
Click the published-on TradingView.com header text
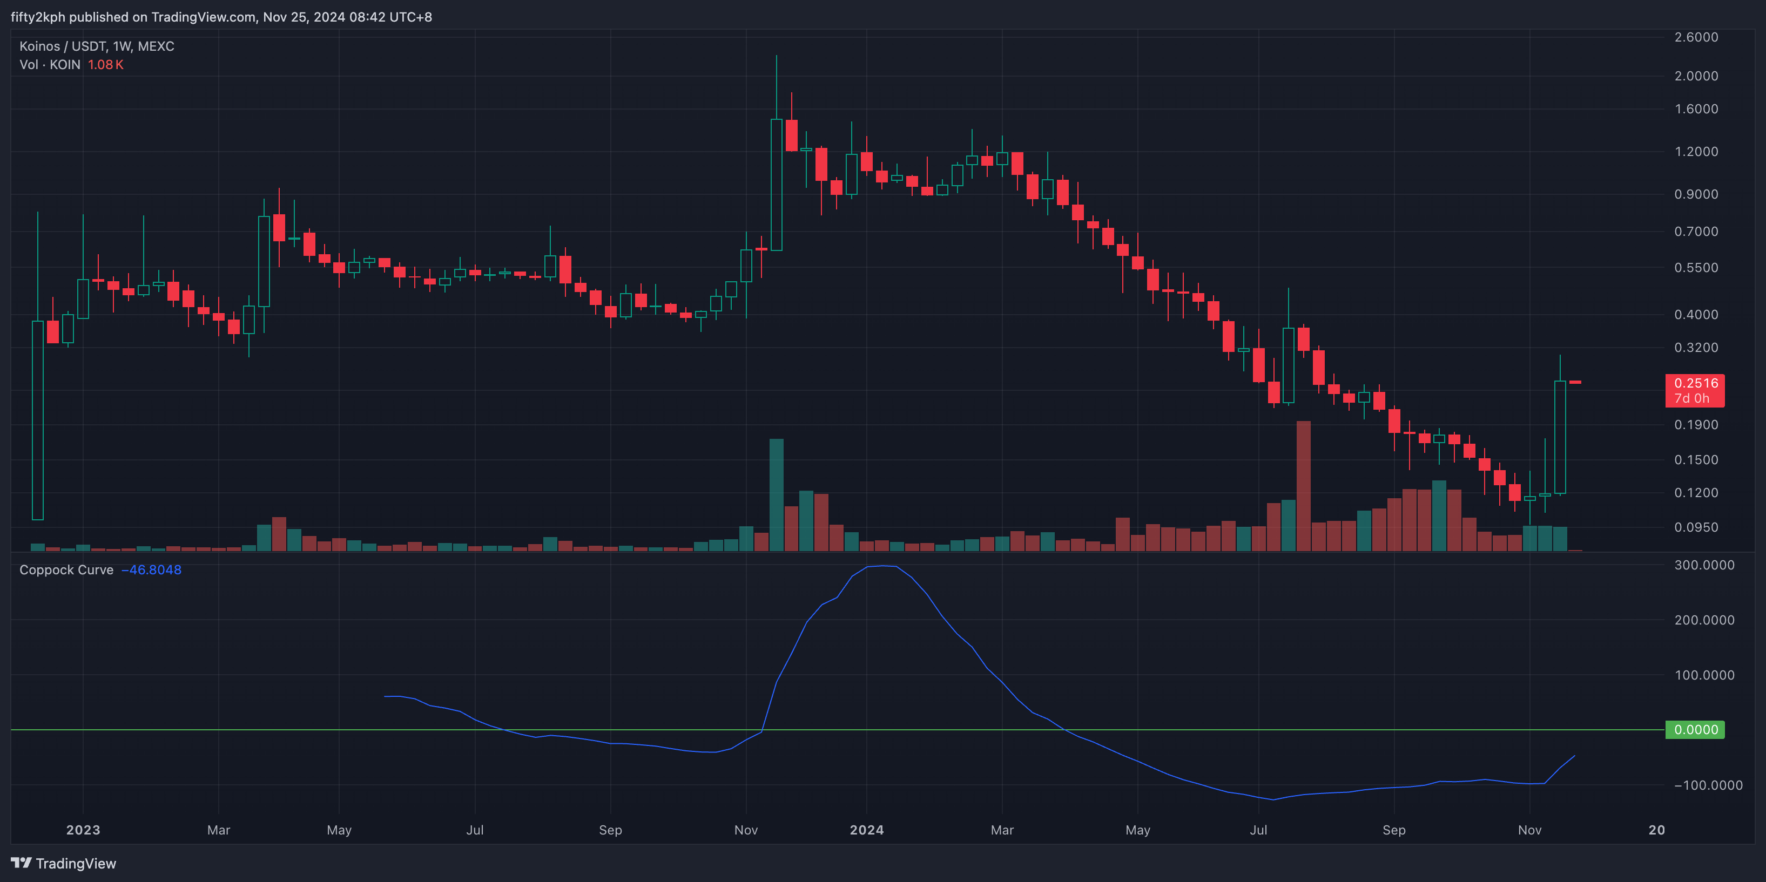[x=221, y=16]
